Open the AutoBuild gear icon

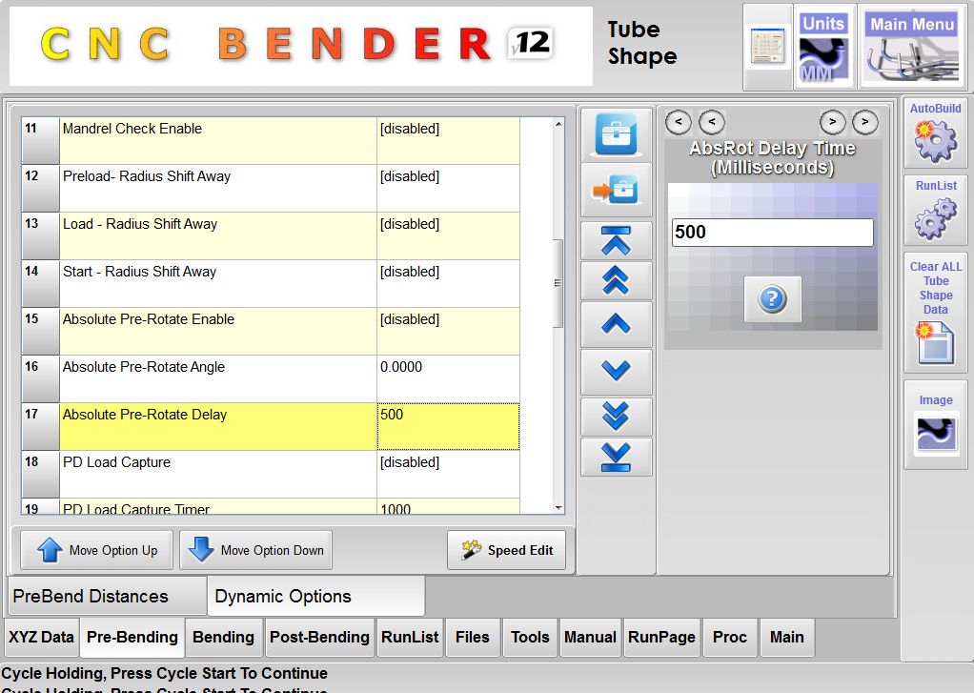tap(934, 133)
